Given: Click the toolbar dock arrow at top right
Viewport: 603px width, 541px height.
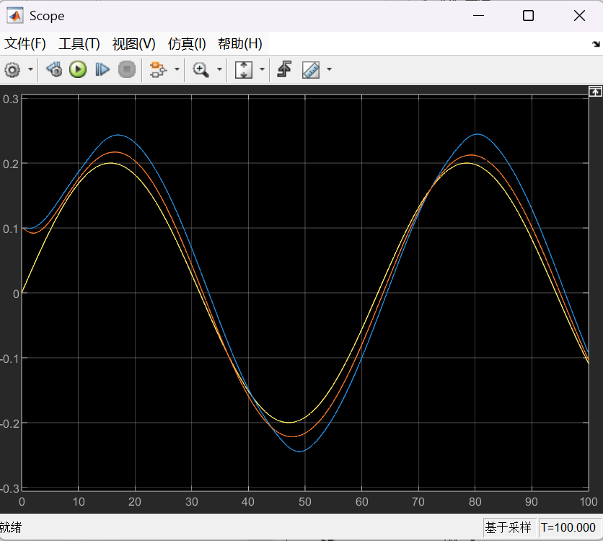Looking at the screenshot, I should click(595, 45).
